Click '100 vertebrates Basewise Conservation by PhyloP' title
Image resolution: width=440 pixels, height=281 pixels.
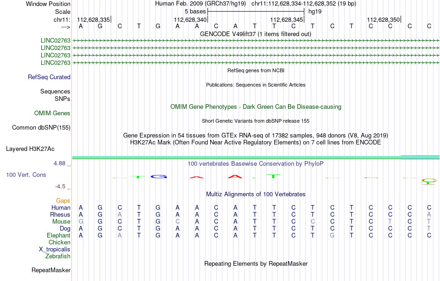point(256,163)
